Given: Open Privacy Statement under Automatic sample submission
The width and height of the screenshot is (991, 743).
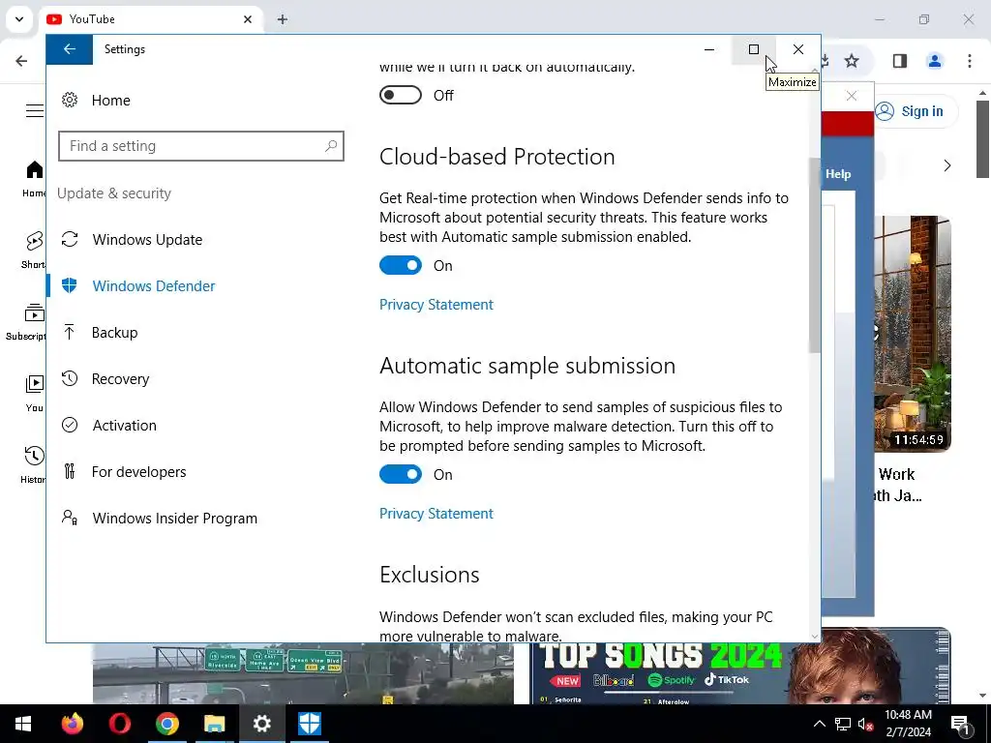Looking at the screenshot, I should [x=436, y=514].
